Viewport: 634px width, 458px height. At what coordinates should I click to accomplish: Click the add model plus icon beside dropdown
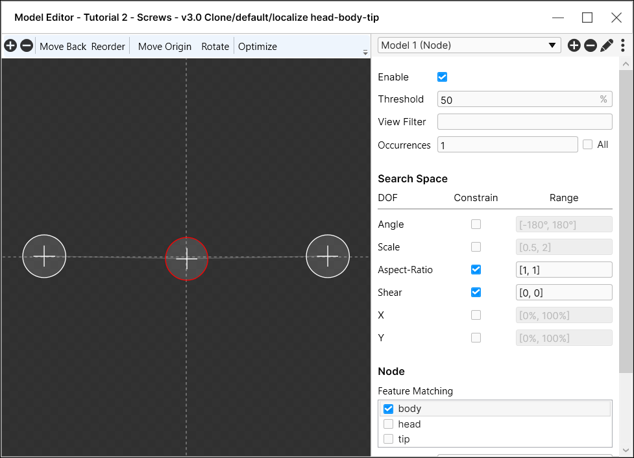coord(574,45)
